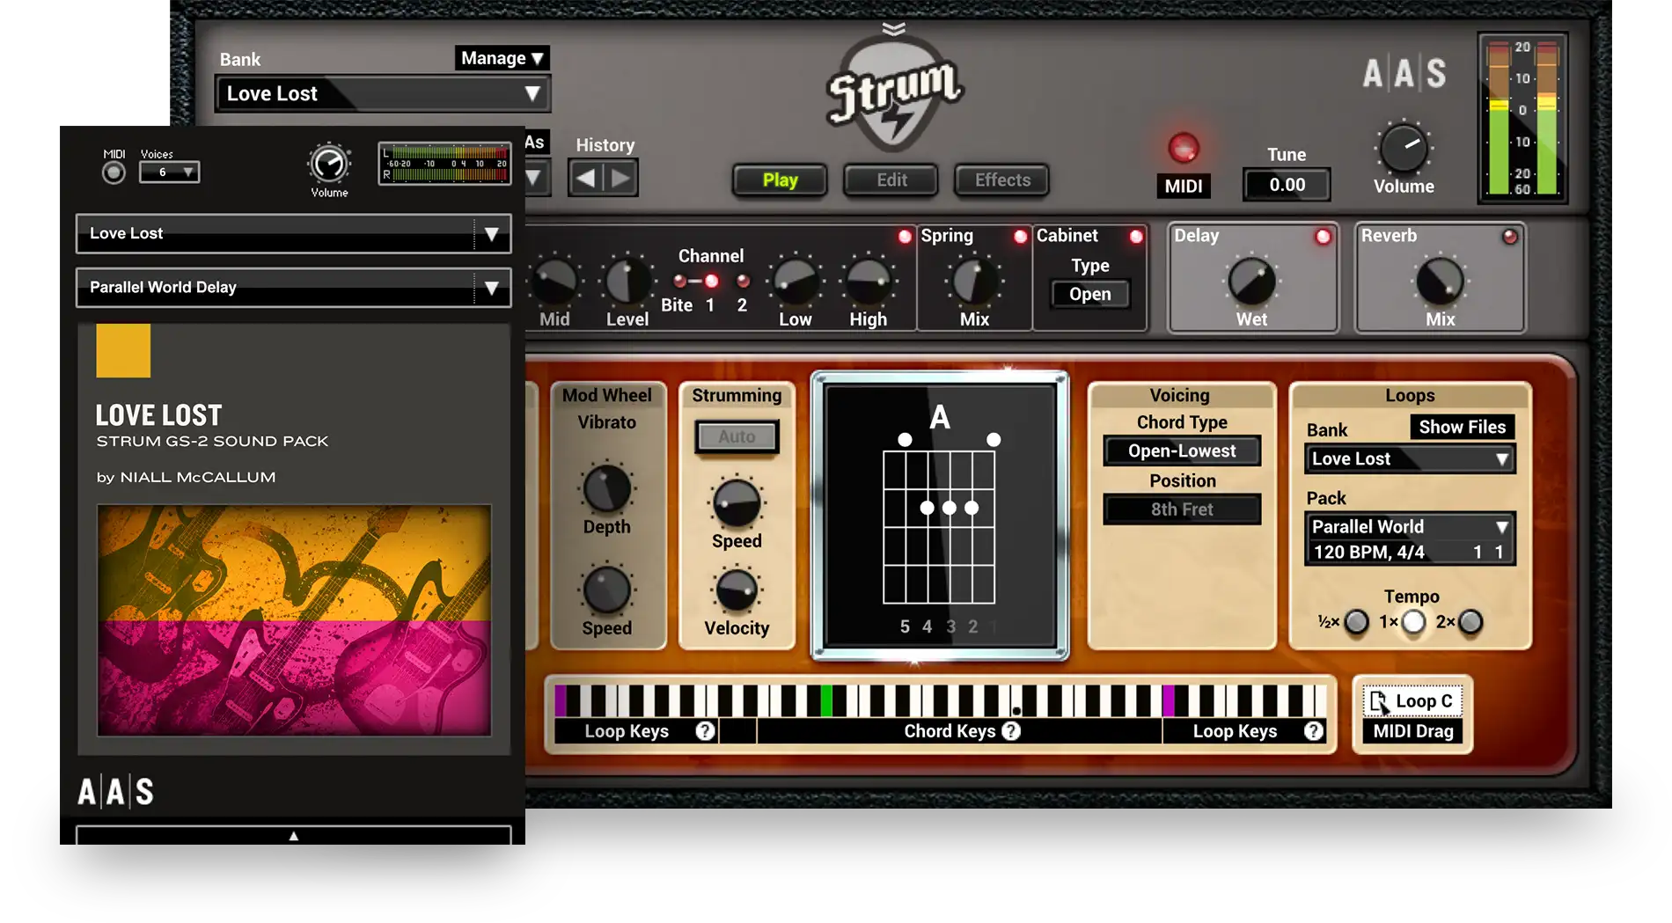Click the History back arrow

click(x=585, y=179)
